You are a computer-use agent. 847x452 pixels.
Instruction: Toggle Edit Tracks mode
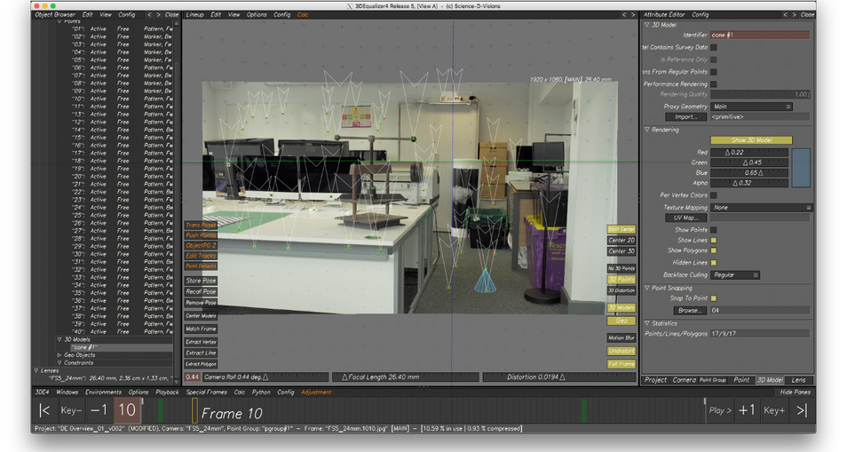(201, 256)
